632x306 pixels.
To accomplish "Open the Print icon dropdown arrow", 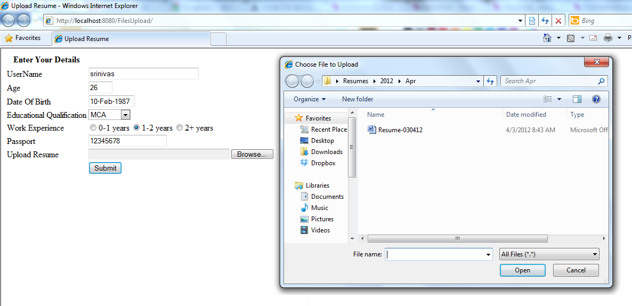I will [x=620, y=38].
